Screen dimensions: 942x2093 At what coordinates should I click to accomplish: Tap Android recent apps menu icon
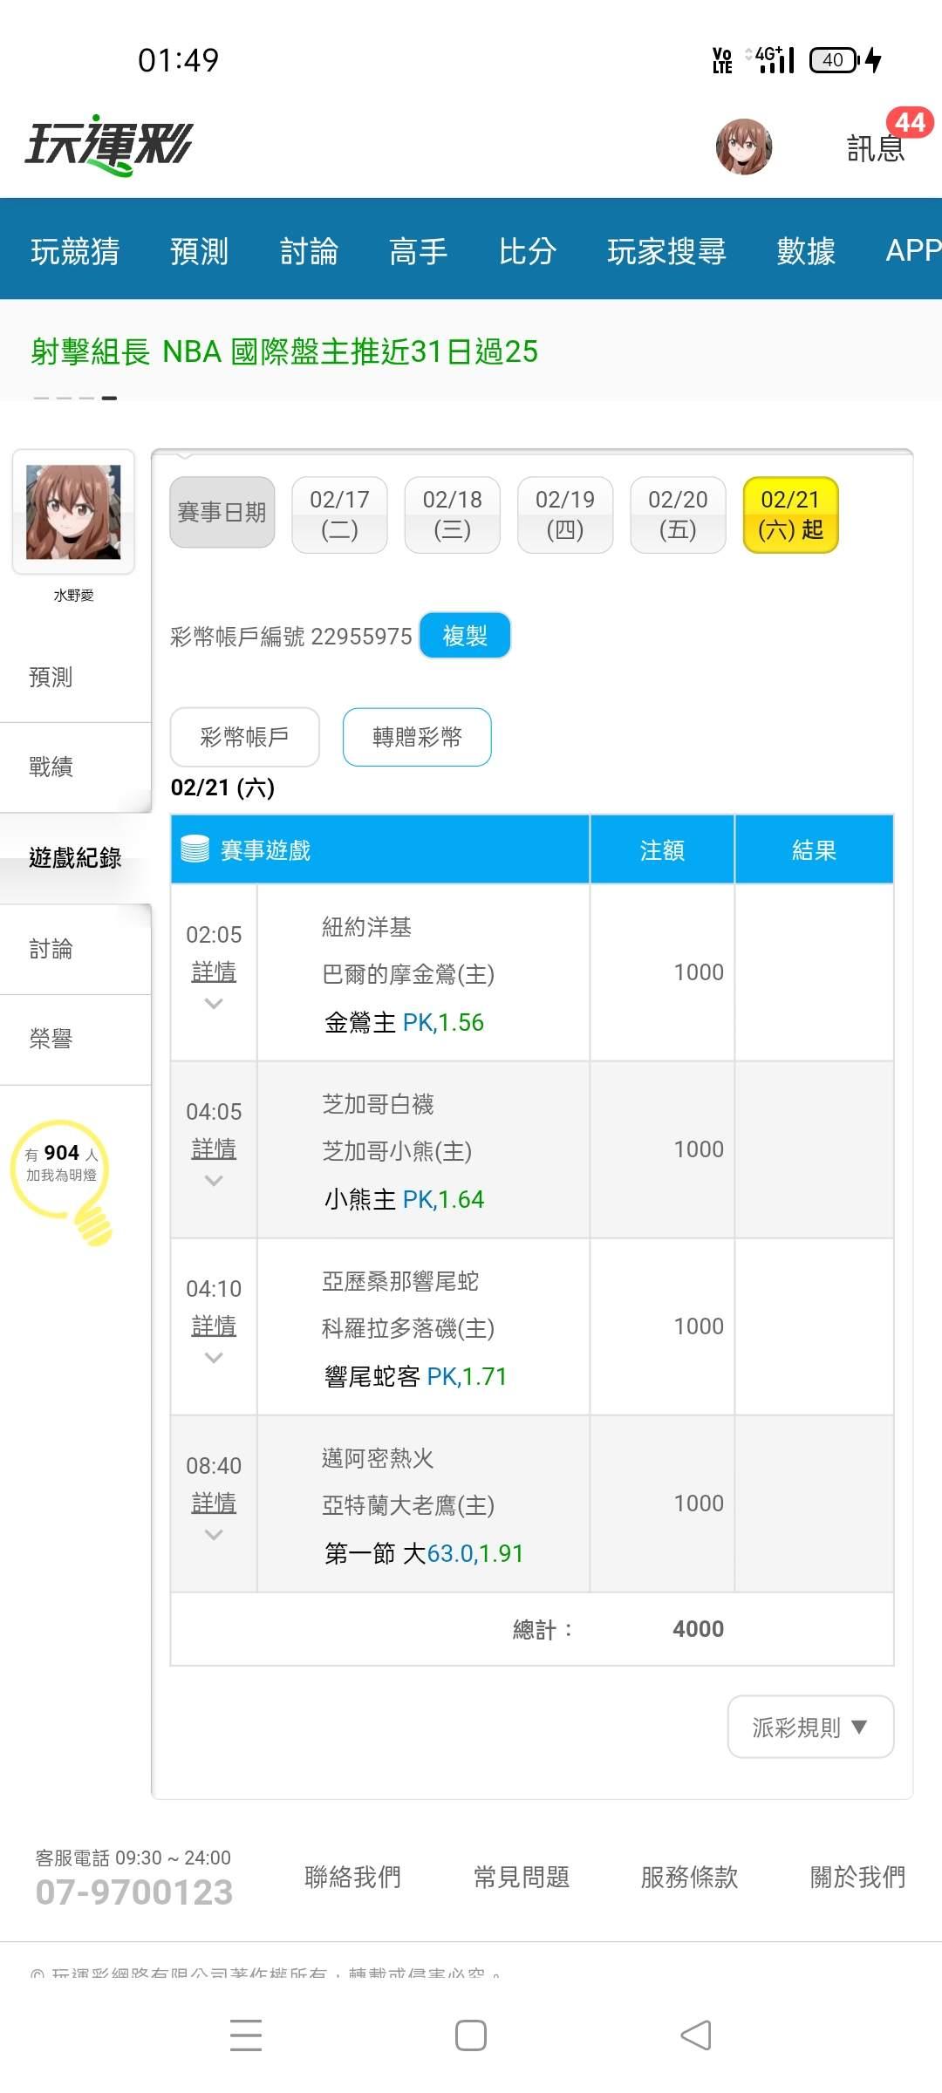(x=246, y=2035)
